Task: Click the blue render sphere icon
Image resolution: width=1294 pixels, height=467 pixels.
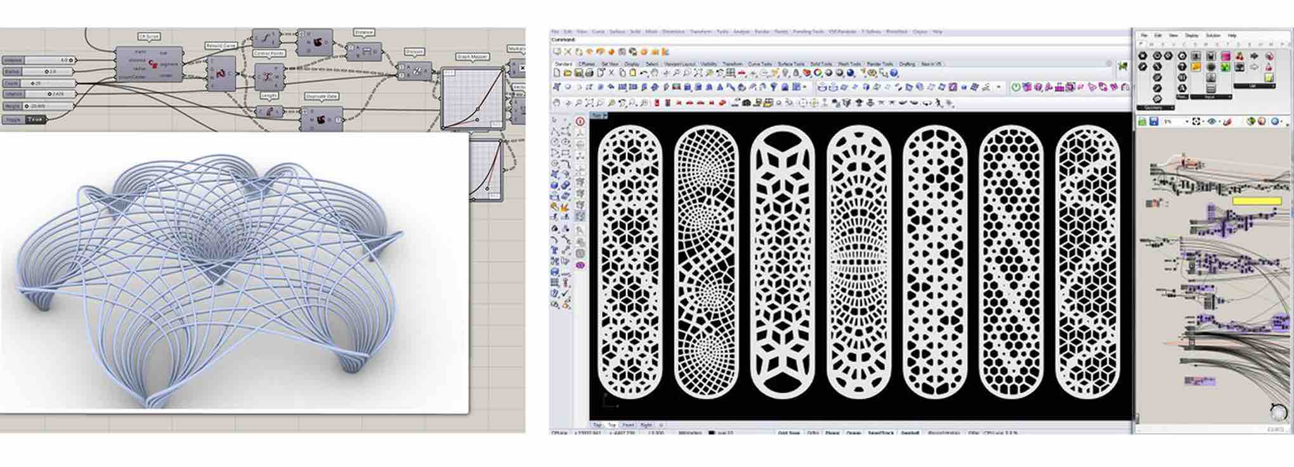Action: coord(850,73)
